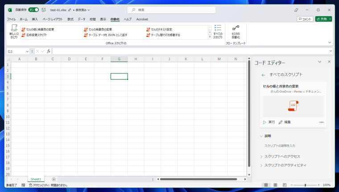Click the Excel app icon in title bar
339x192 pixels.
(x=10, y=10)
